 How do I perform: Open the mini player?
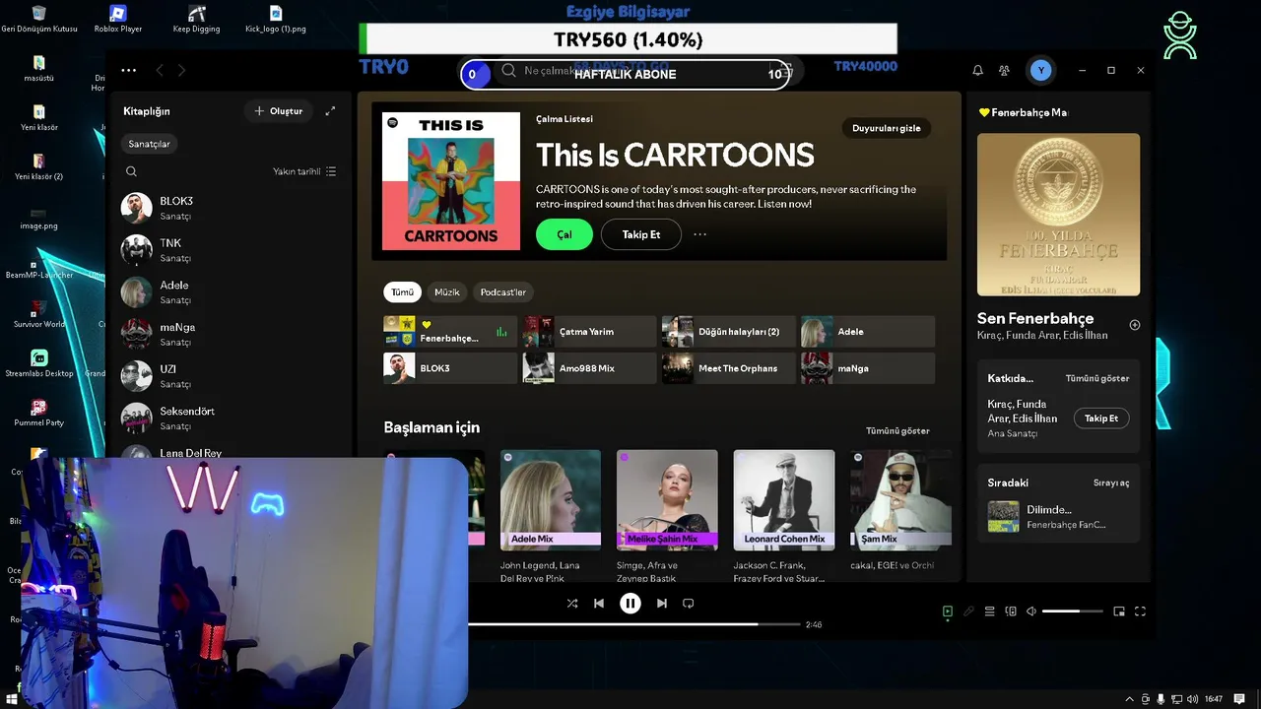[1119, 612]
